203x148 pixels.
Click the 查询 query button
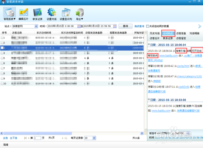coord(125,26)
